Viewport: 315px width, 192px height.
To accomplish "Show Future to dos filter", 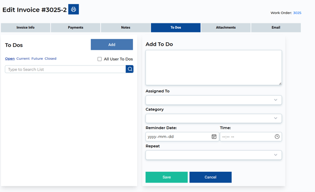I will coord(37,59).
